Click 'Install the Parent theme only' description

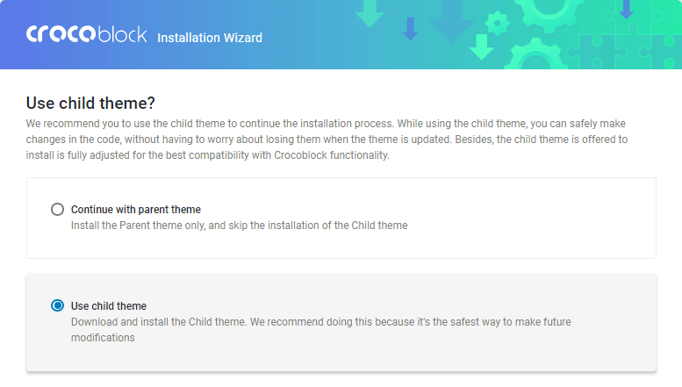[240, 226]
